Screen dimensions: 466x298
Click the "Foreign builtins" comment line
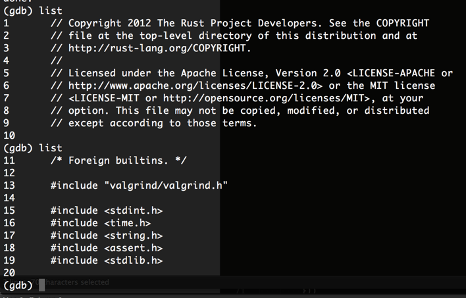[118, 161]
